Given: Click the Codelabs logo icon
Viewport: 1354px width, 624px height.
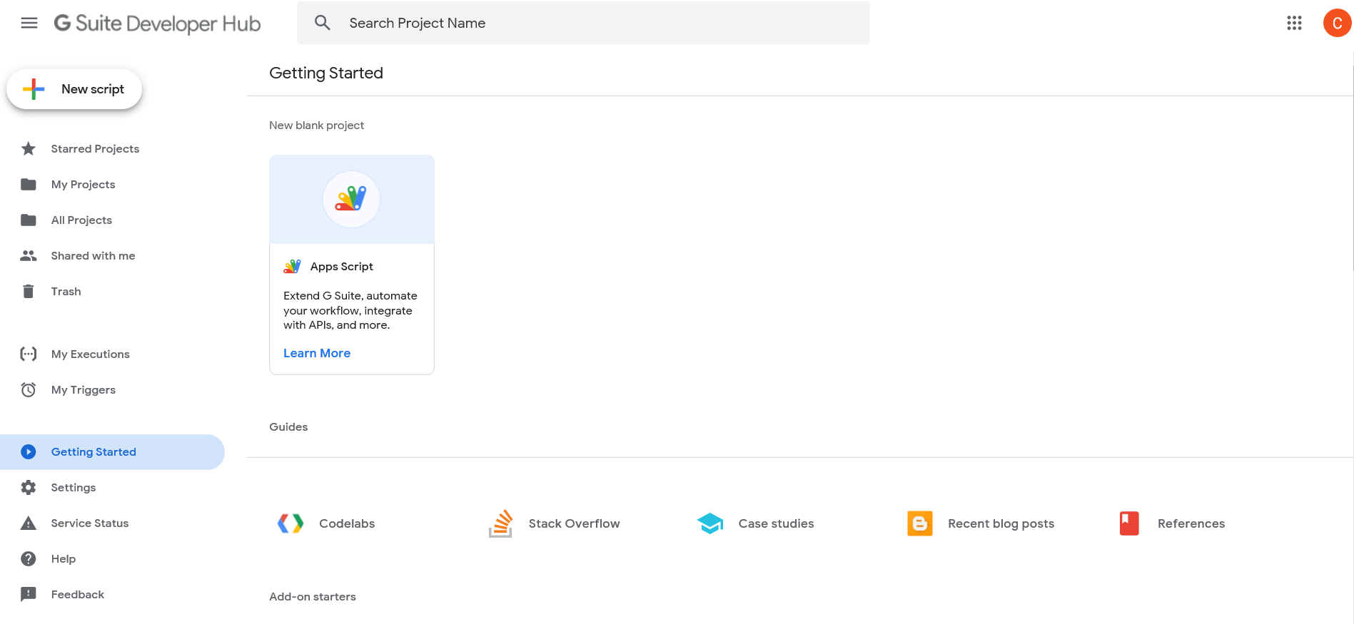Looking at the screenshot, I should pyautogui.click(x=290, y=523).
